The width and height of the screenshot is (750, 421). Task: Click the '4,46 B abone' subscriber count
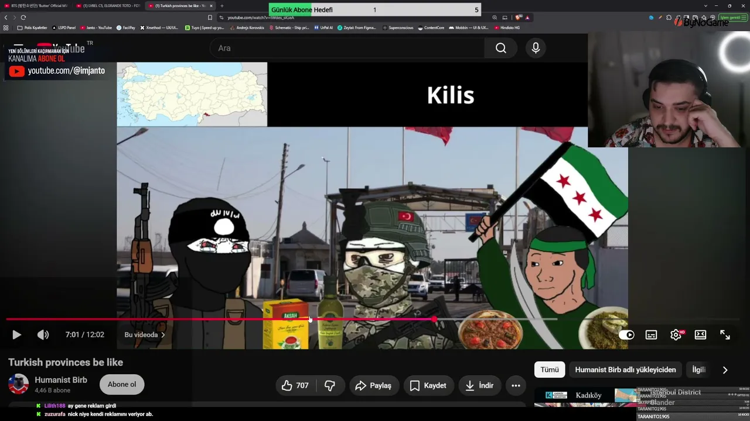pos(53,391)
